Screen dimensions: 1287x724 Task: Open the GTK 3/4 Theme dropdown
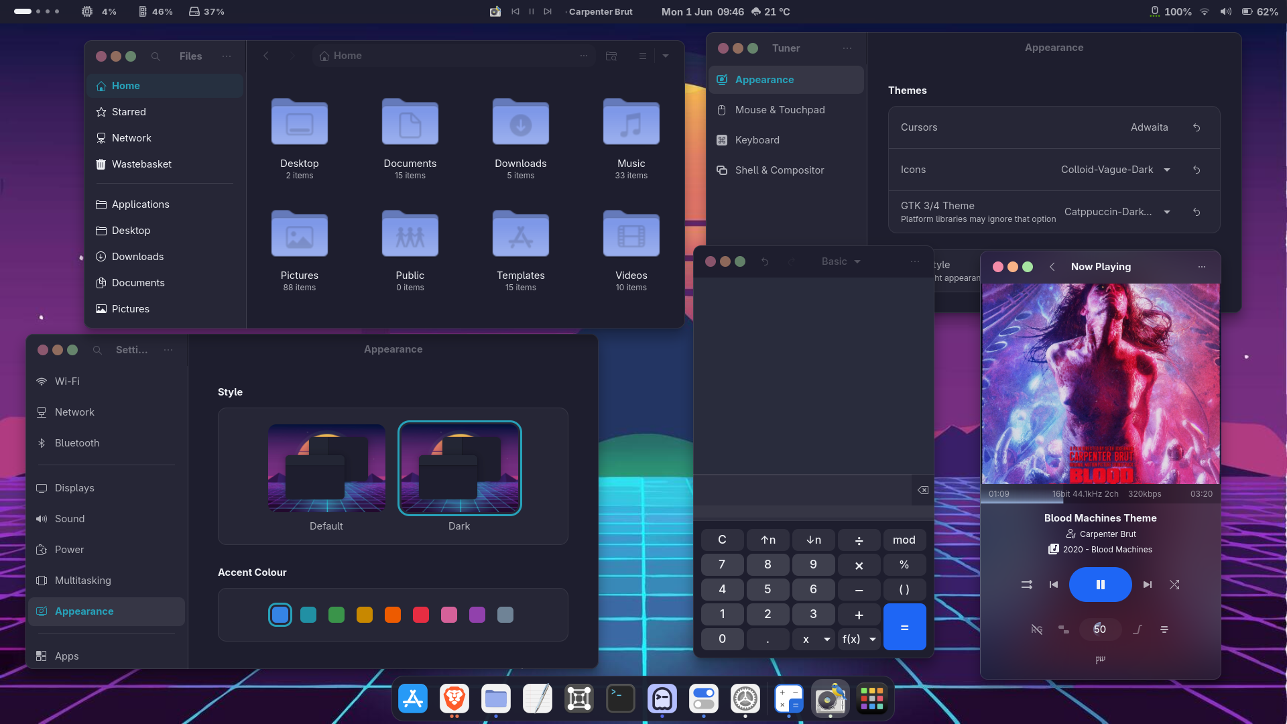tap(1117, 212)
